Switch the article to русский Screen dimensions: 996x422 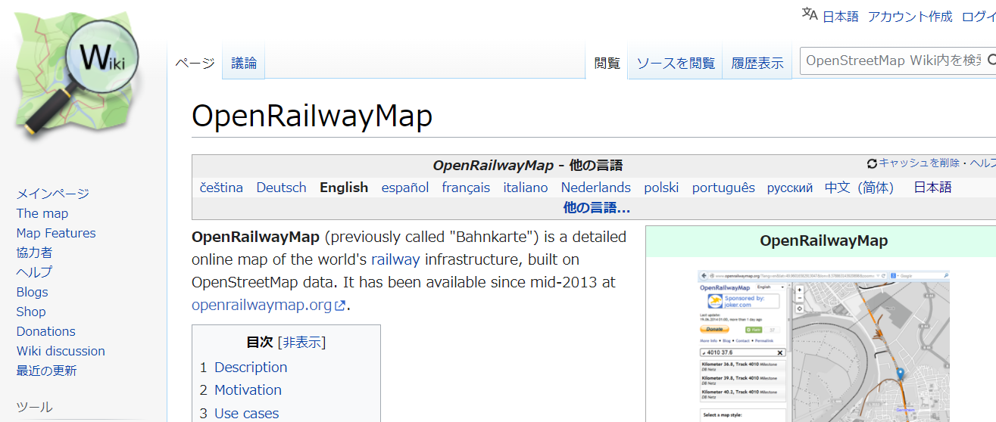(790, 188)
